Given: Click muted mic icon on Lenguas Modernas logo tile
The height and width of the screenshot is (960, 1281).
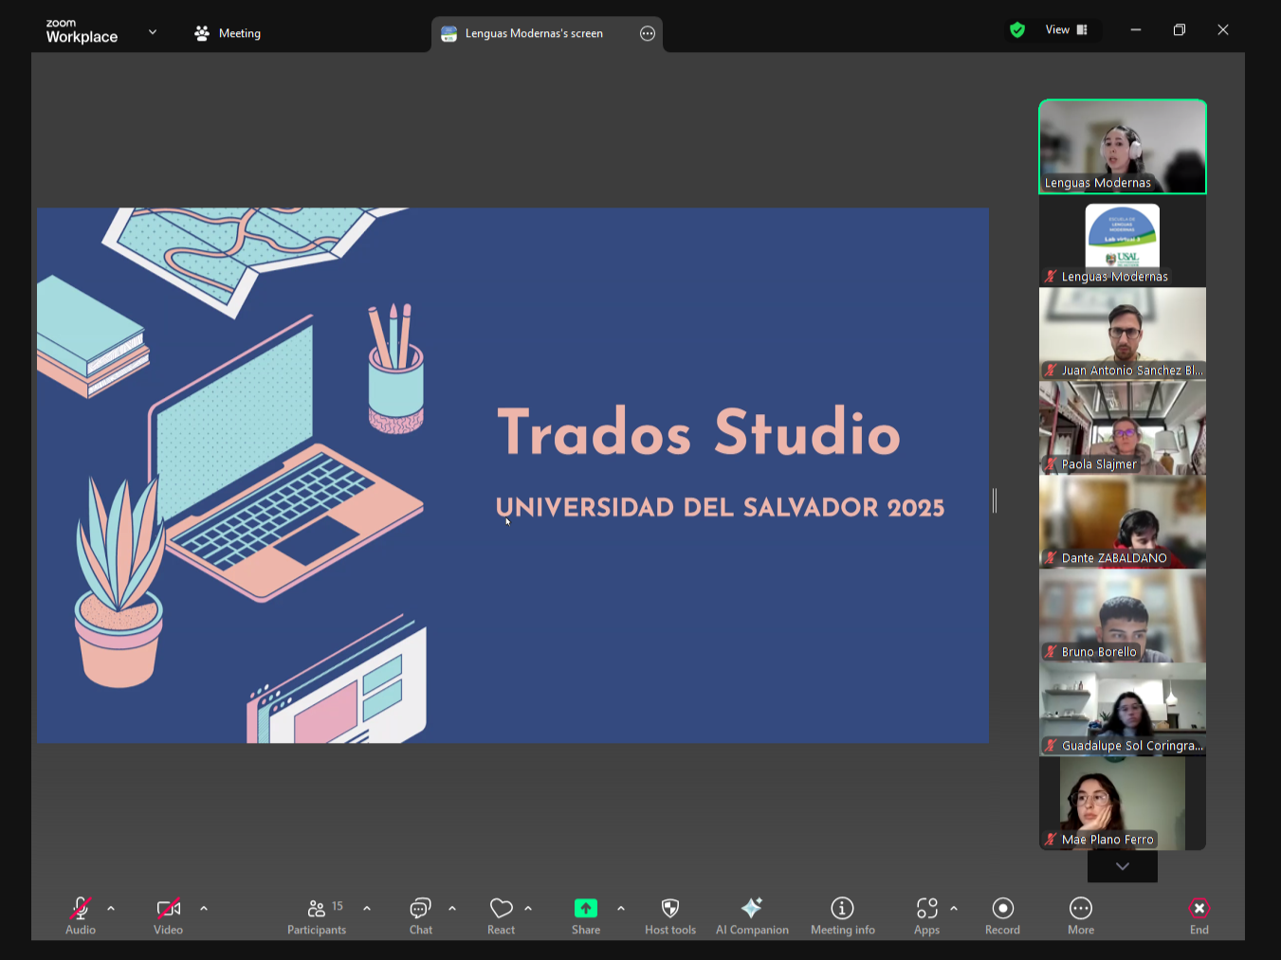Looking at the screenshot, I should [1051, 277].
